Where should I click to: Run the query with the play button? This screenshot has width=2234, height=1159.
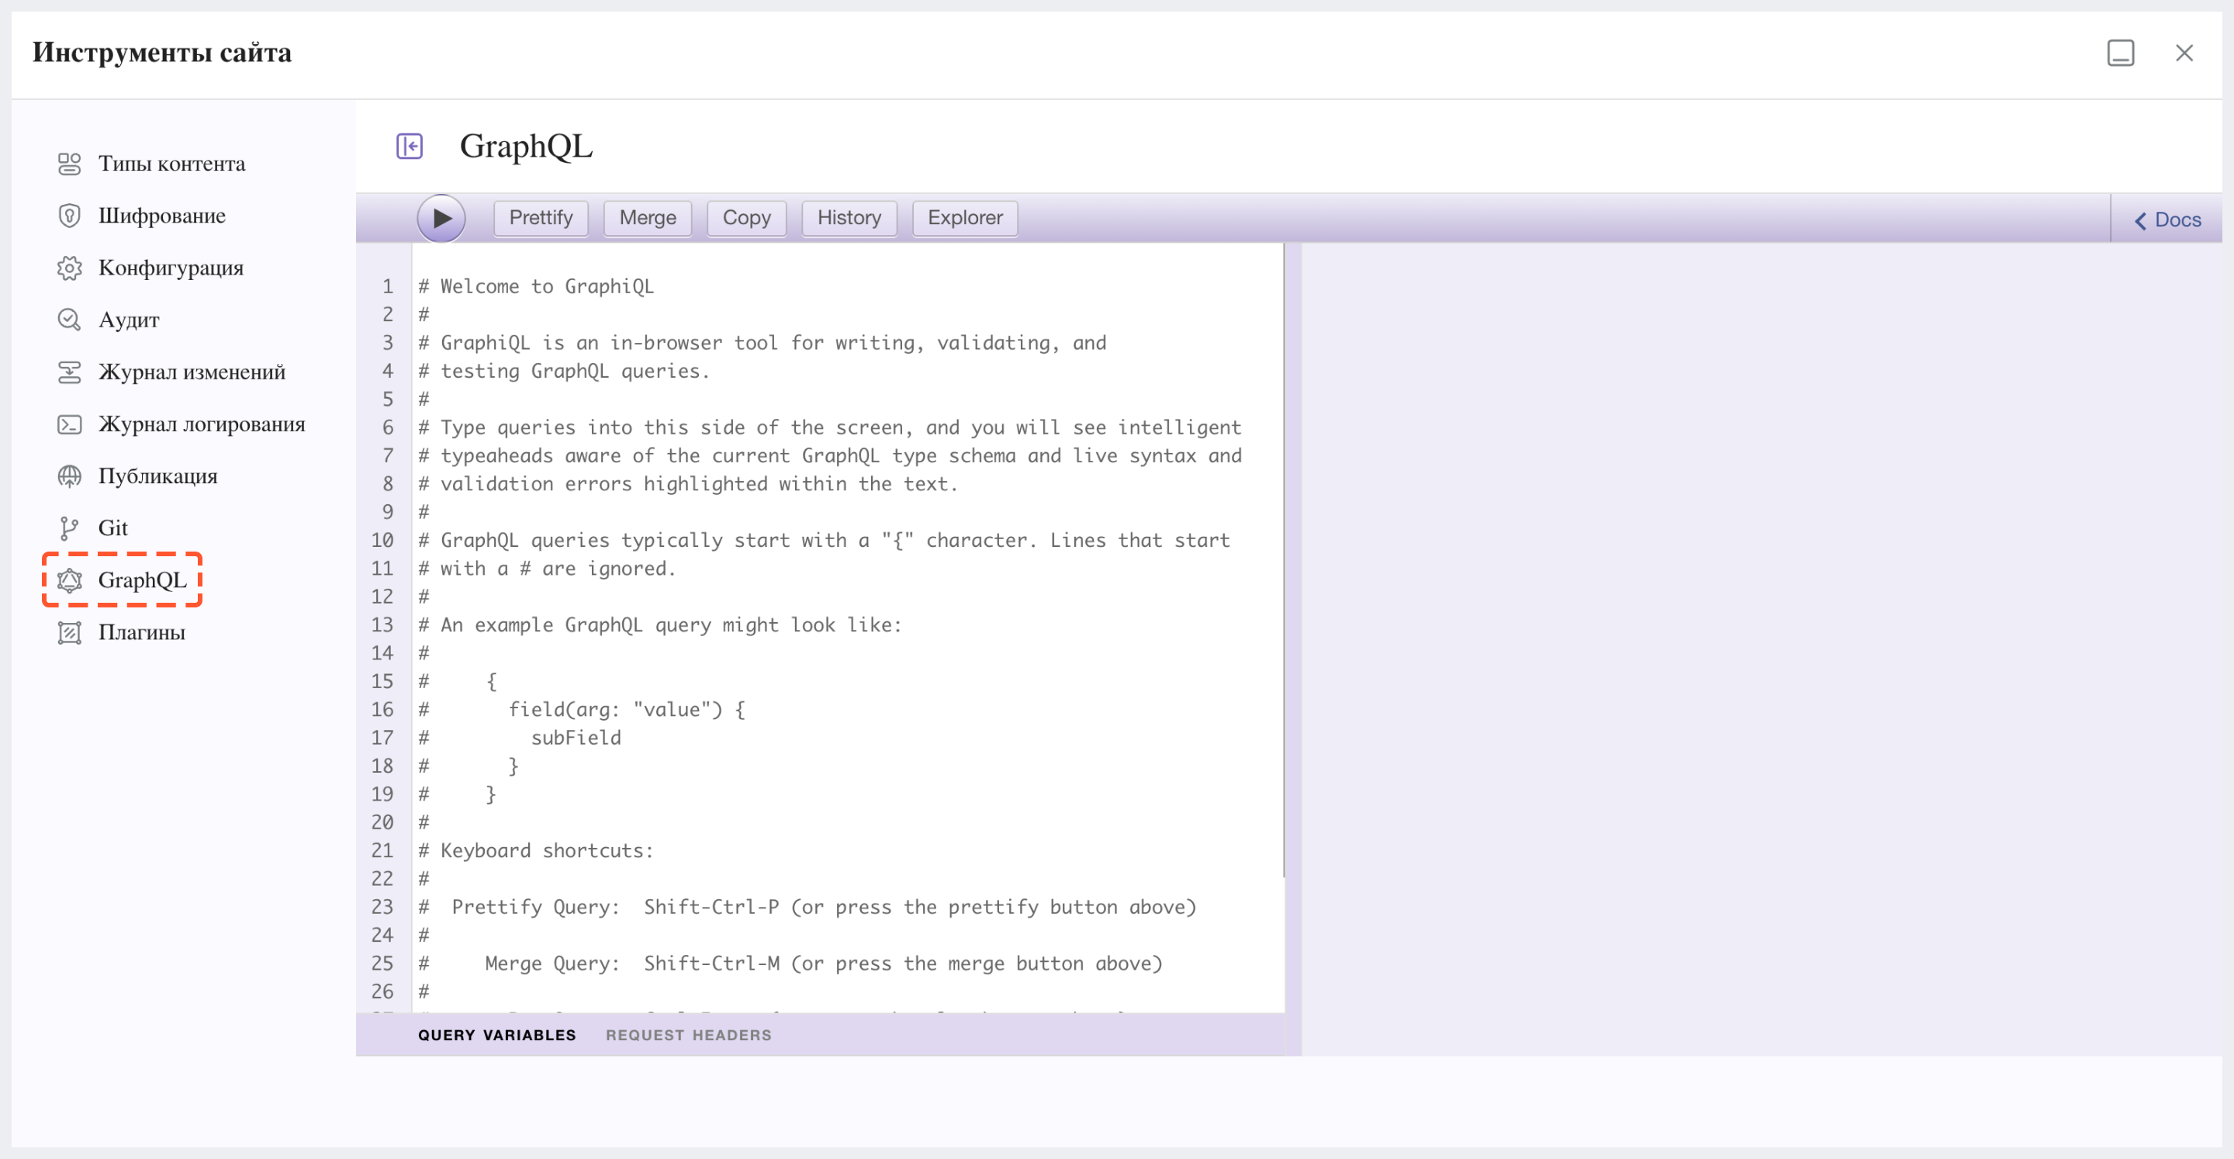pyautogui.click(x=441, y=218)
